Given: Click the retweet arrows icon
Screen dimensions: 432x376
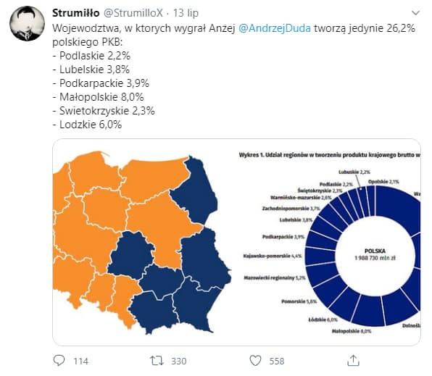Looking at the screenshot, I should pos(157,361).
